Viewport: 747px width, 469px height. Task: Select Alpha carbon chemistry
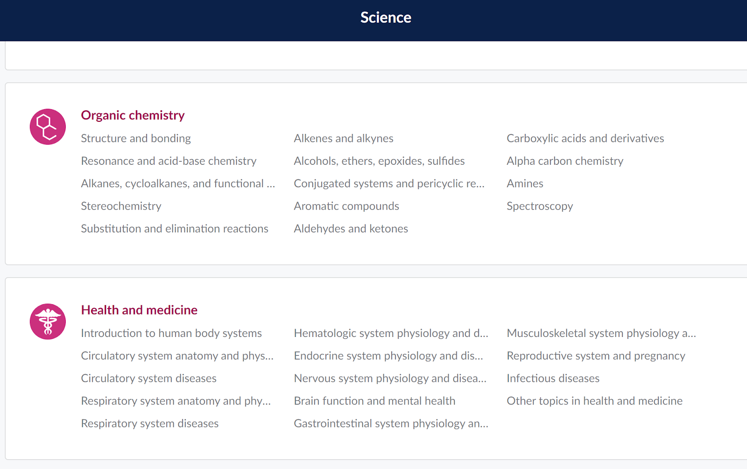point(565,161)
